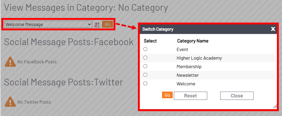Select the Membership radio option
This screenshot has width=282, height=116.
click(145, 66)
